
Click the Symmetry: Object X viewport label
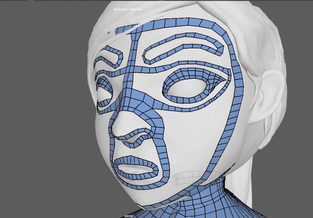click(128, 9)
